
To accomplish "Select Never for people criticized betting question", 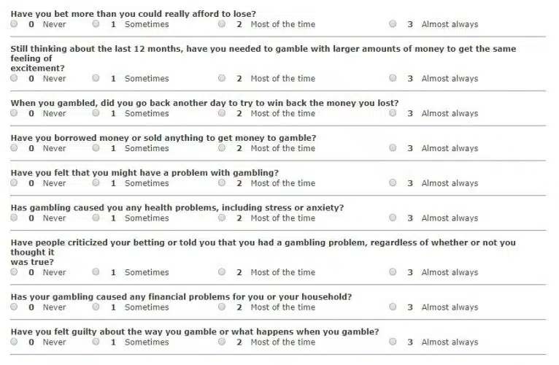I will [x=14, y=272].
